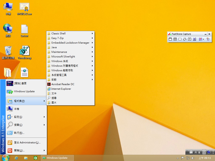Open Microsoft Silverlight folder
The height and width of the screenshot is (161, 215).
pyautogui.click(x=71, y=57)
